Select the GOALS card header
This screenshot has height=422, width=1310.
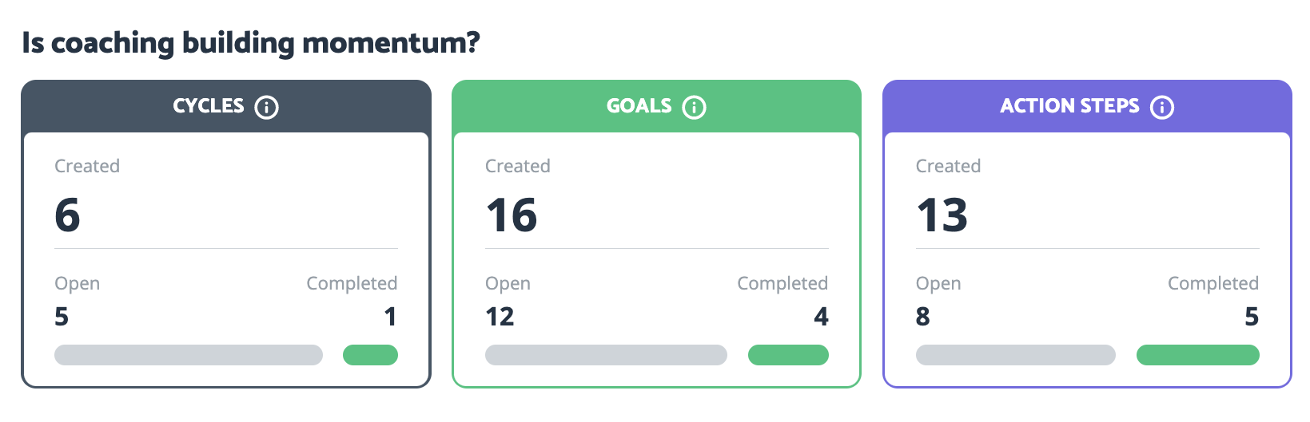pyautogui.click(x=656, y=106)
